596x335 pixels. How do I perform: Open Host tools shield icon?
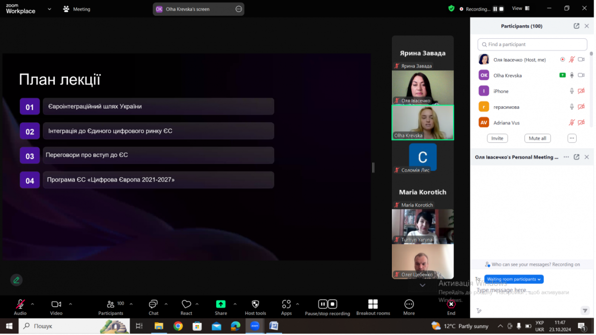(255, 304)
